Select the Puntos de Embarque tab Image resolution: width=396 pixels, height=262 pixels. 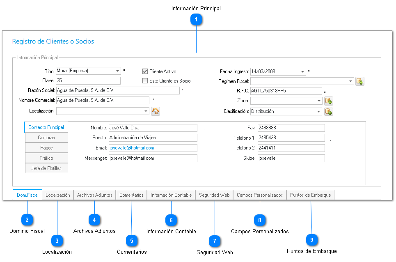tap(310, 195)
